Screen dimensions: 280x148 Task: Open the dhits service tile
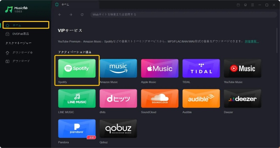click(118, 98)
